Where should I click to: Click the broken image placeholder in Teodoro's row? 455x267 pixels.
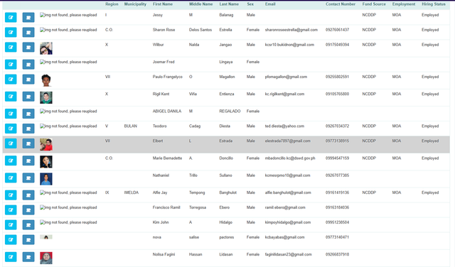[68, 126]
